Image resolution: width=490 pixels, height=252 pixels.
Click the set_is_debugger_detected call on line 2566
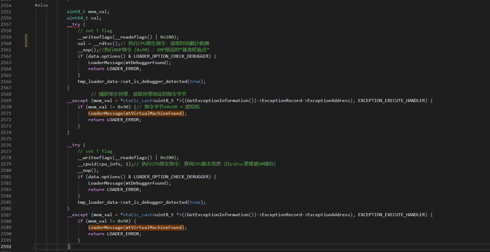155,81
